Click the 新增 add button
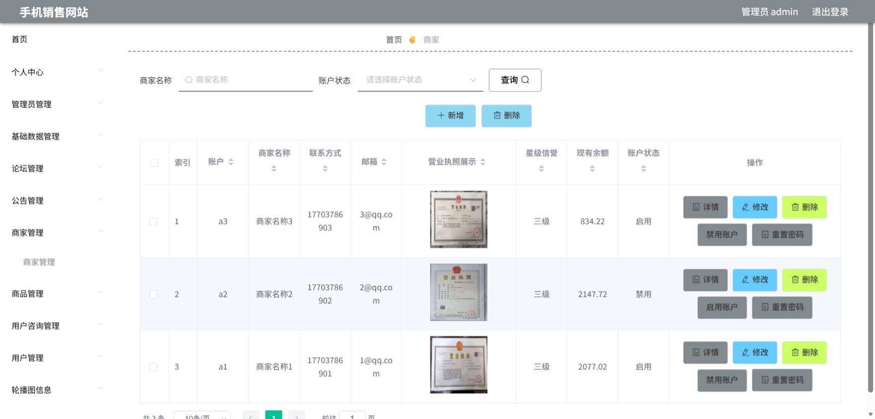Viewport: 875px width, 419px height. [450, 116]
